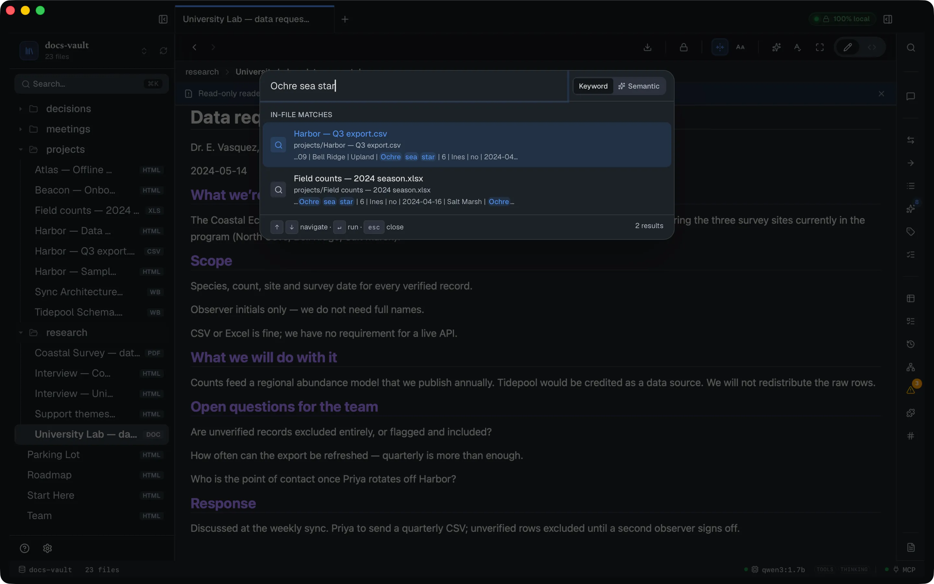Select the University Lab — data request tab
Viewport: 934px width, 584px height.
[x=254, y=19]
